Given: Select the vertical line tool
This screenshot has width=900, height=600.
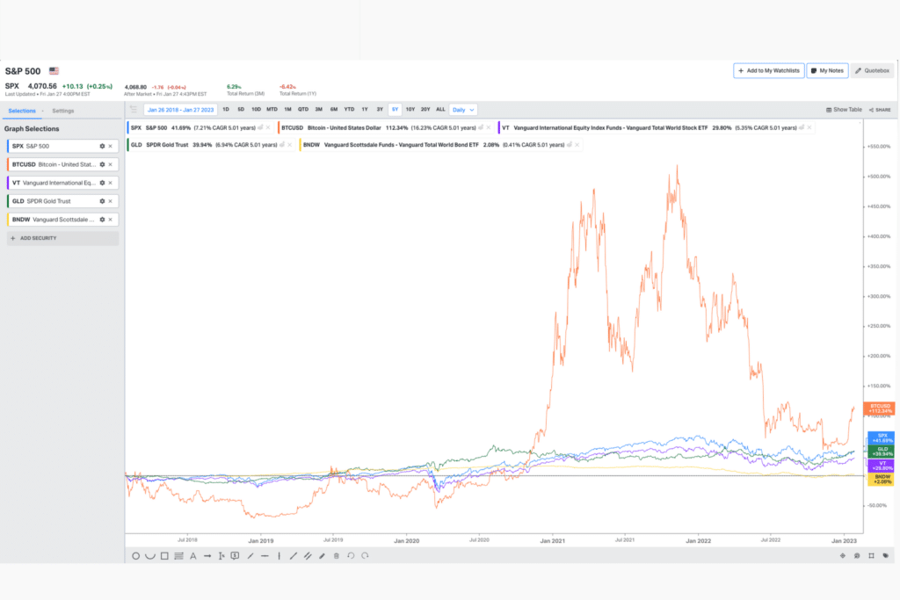Looking at the screenshot, I should pyautogui.click(x=279, y=556).
